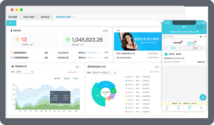The image size is (214, 125).
Task: Click the green total expenses icon
Action: 68,40
